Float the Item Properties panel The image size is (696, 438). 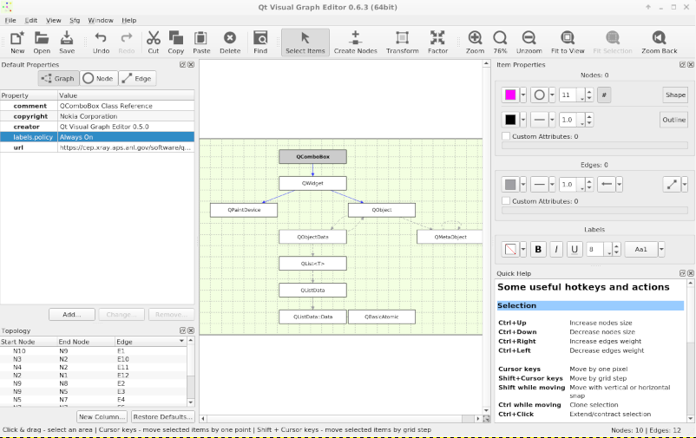pos(683,65)
